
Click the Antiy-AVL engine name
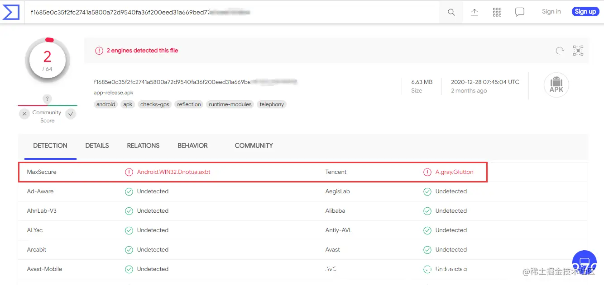[x=339, y=230]
